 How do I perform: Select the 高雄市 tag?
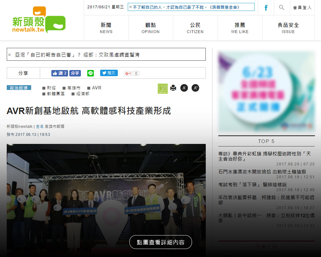(x=74, y=88)
